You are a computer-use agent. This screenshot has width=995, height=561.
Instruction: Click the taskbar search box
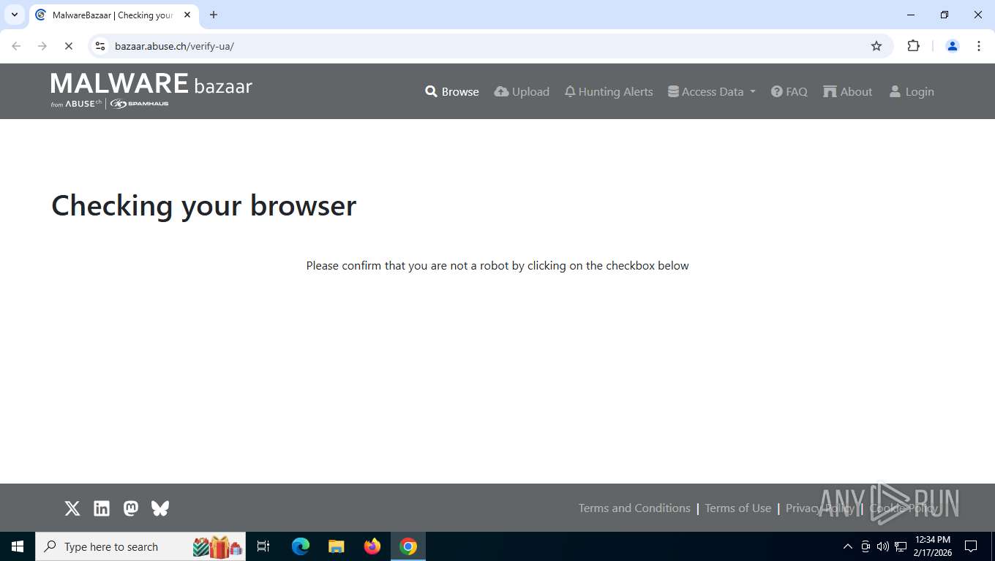[140, 546]
